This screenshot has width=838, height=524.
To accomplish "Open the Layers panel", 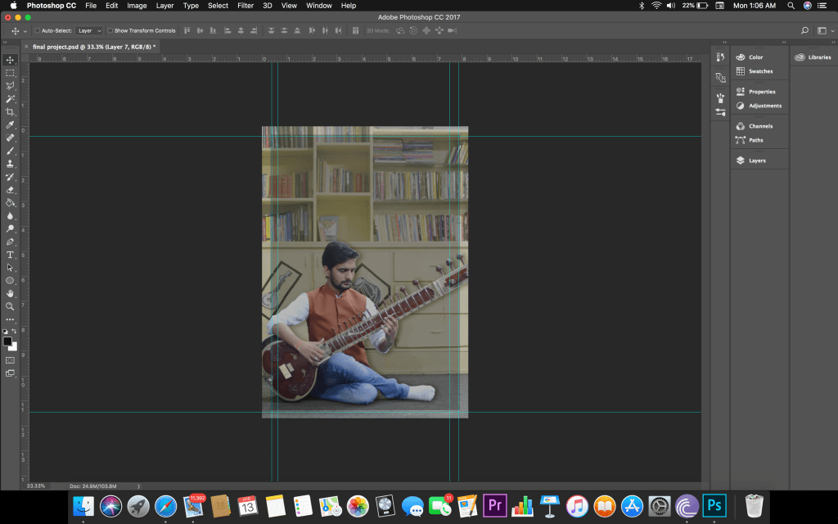I will pos(757,160).
